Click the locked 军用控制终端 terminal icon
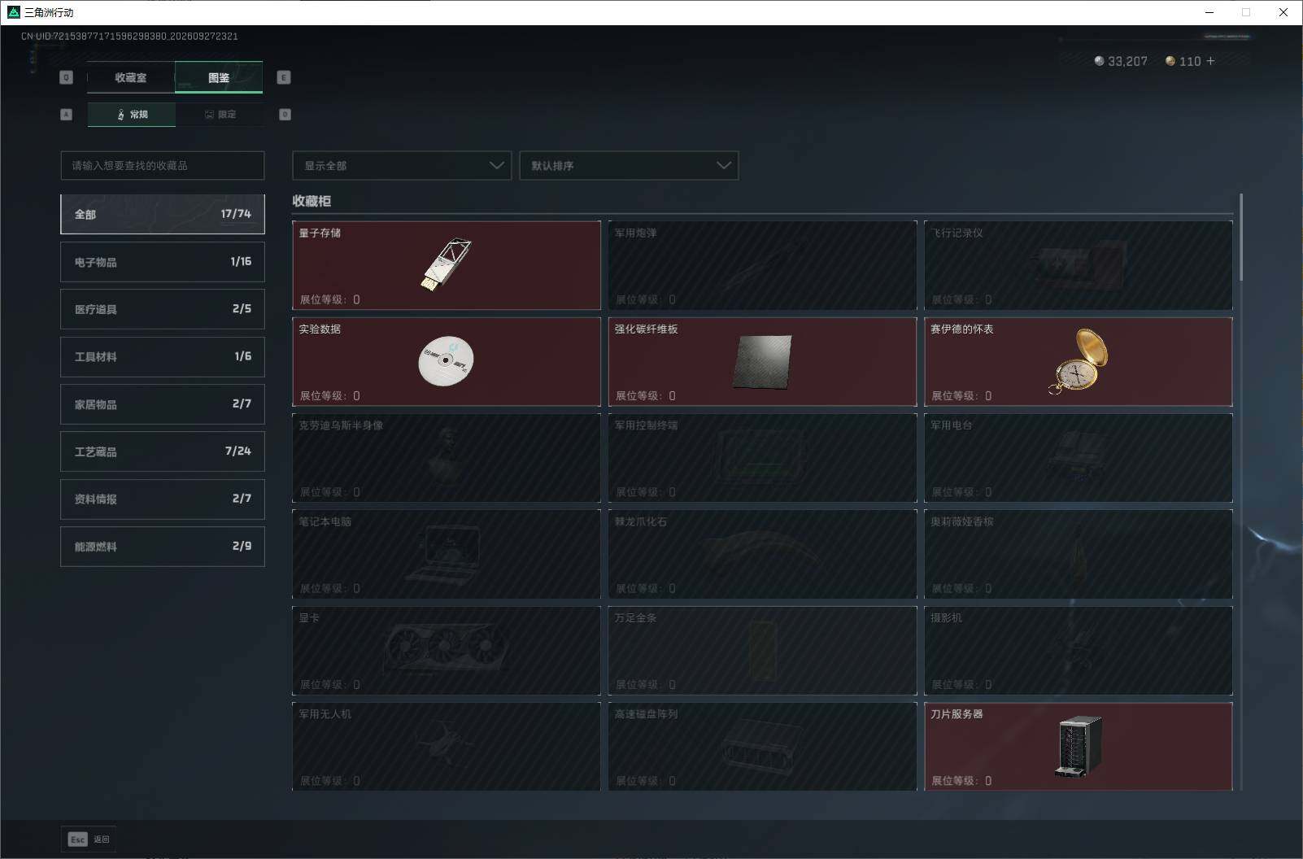The width and height of the screenshot is (1303, 859). click(x=760, y=456)
